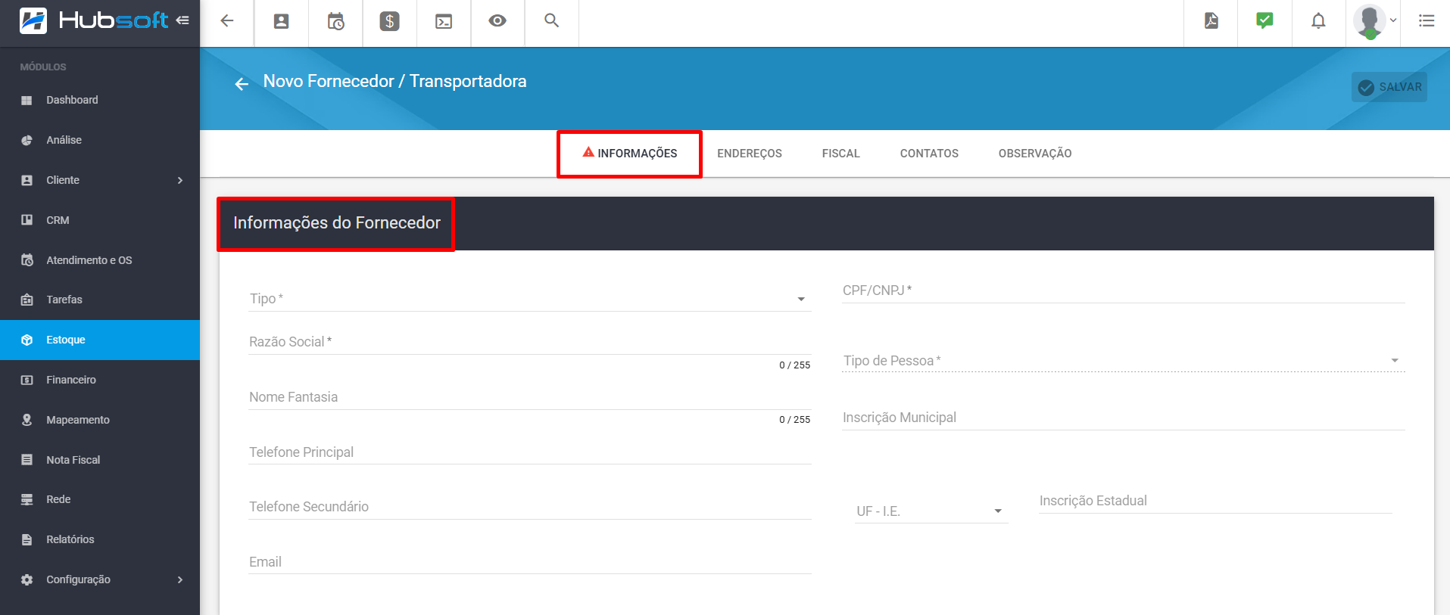Click the dollar sign financial shortcut icon
Screen dimensions: 1450x615
389,21
